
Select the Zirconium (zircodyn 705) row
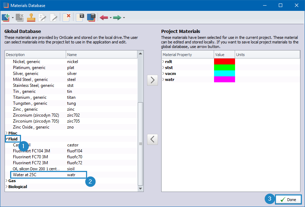click(71, 121)
